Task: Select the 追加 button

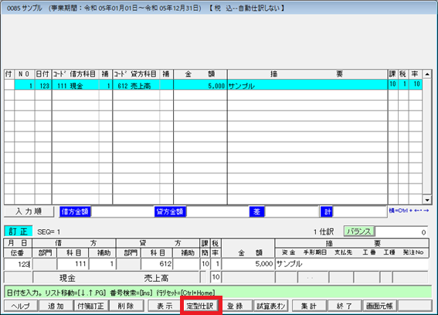Action: pos(56,306)
